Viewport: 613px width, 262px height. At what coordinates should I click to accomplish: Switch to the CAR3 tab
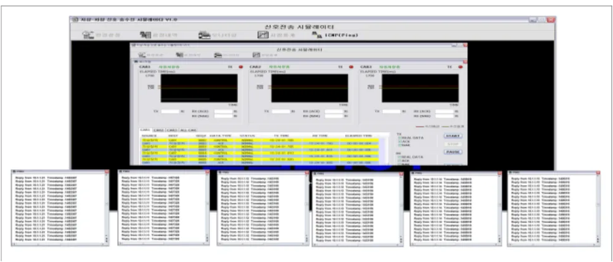coord(171,130)
